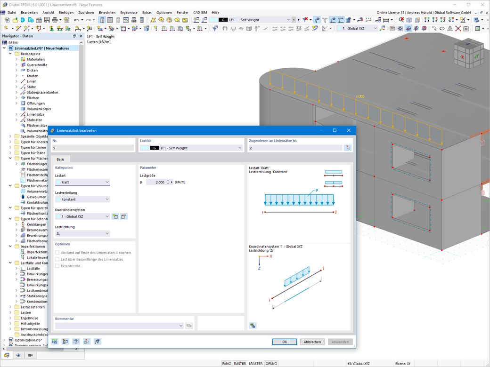
Task: Collapse the 'Basisobjekte' tree node
Action: (10, 54)
